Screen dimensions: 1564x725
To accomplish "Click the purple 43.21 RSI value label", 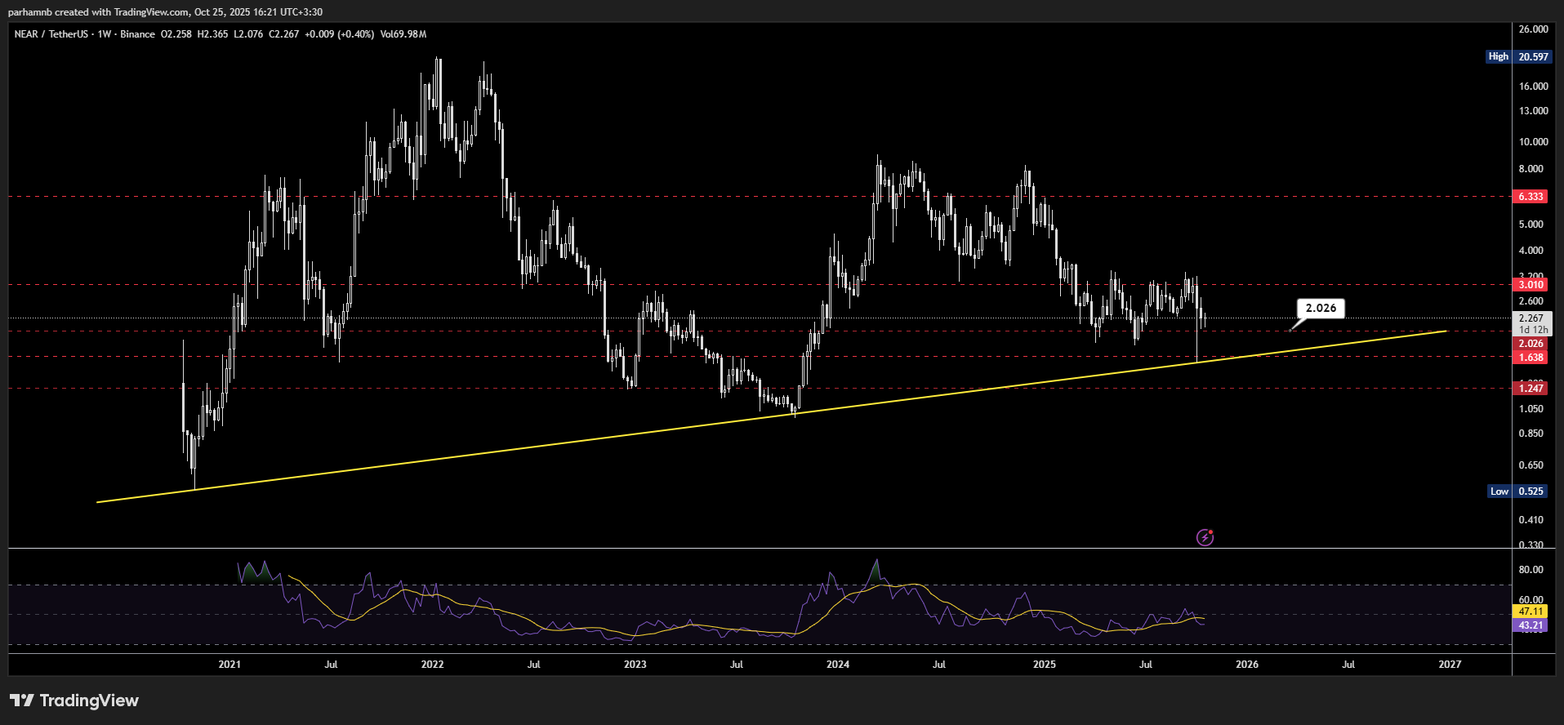I will pos(1531,625).
